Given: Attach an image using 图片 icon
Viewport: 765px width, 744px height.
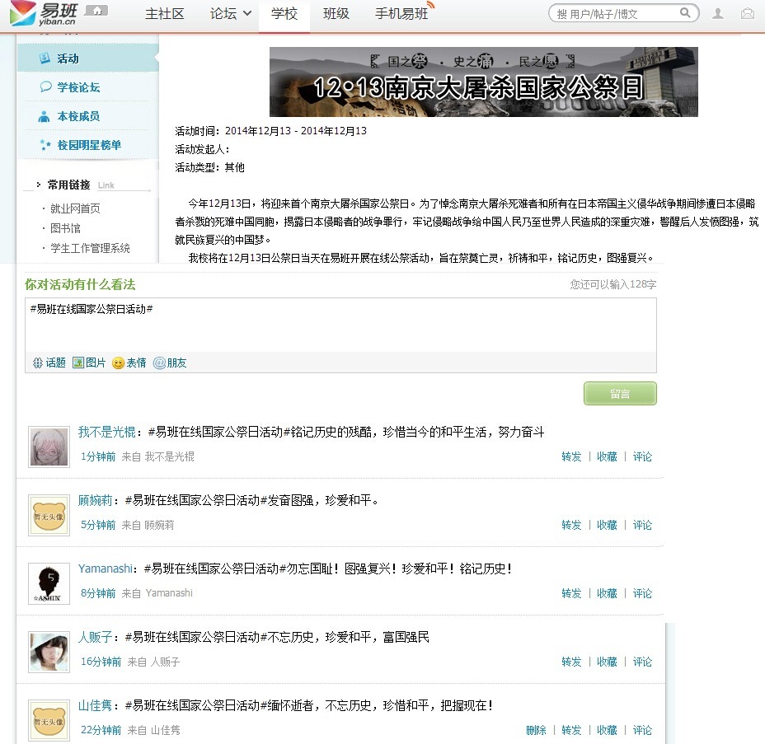Looking at the screenshot, I should point(89,363).
